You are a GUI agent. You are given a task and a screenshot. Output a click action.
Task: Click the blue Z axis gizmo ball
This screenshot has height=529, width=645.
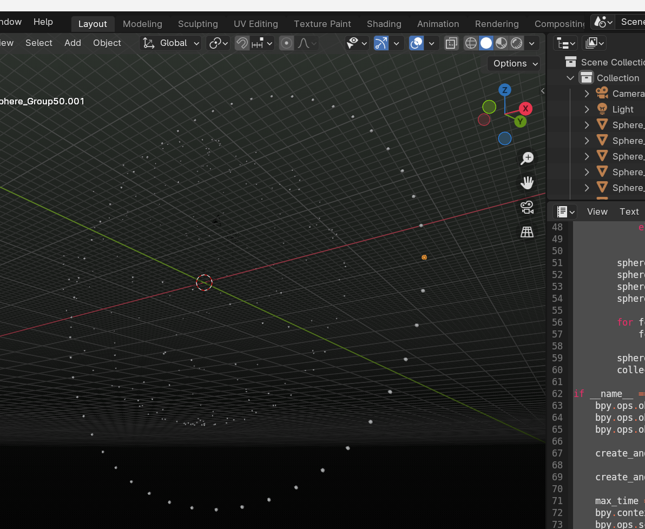[505, 90]
